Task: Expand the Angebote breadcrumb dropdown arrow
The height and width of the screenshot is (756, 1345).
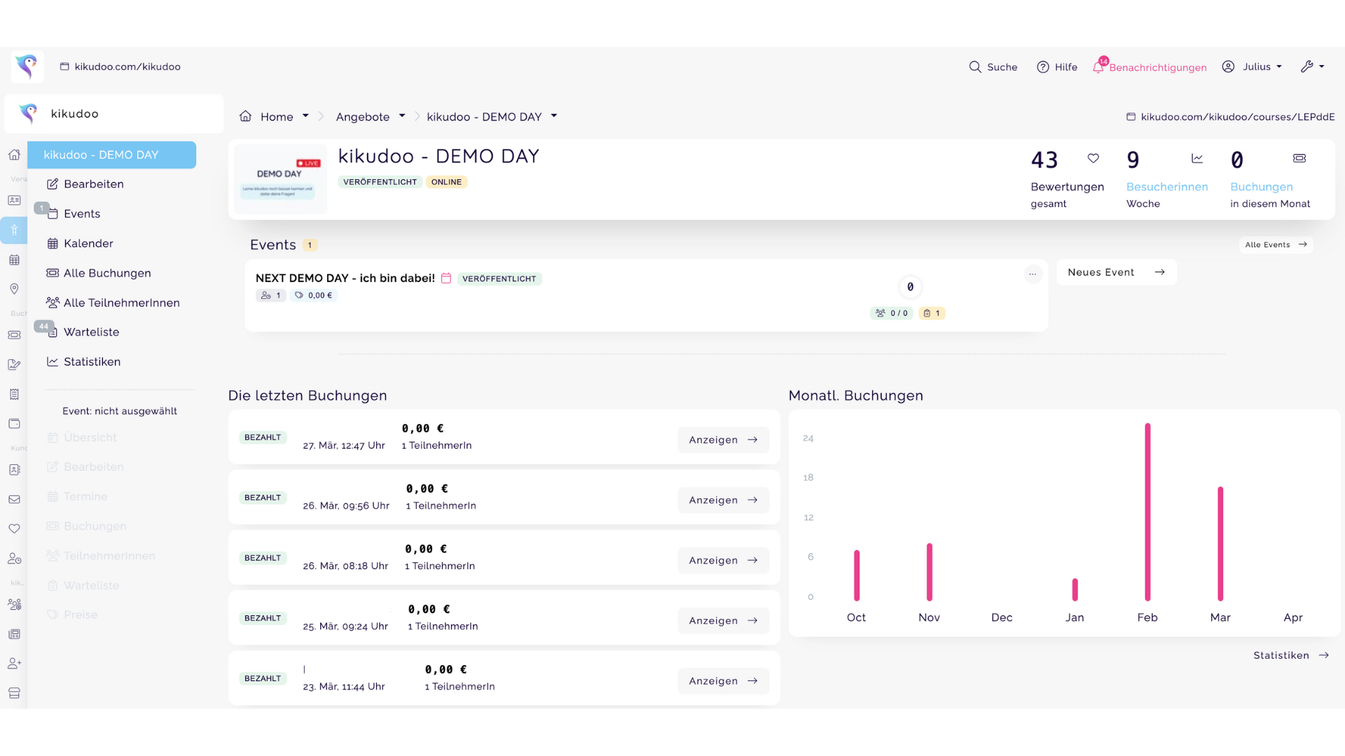Action: point(402,116)
